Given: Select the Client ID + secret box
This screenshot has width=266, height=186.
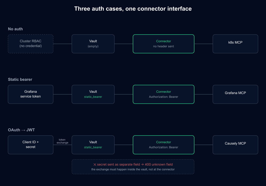Looking at the screenshot, I should tap(31, 145).
